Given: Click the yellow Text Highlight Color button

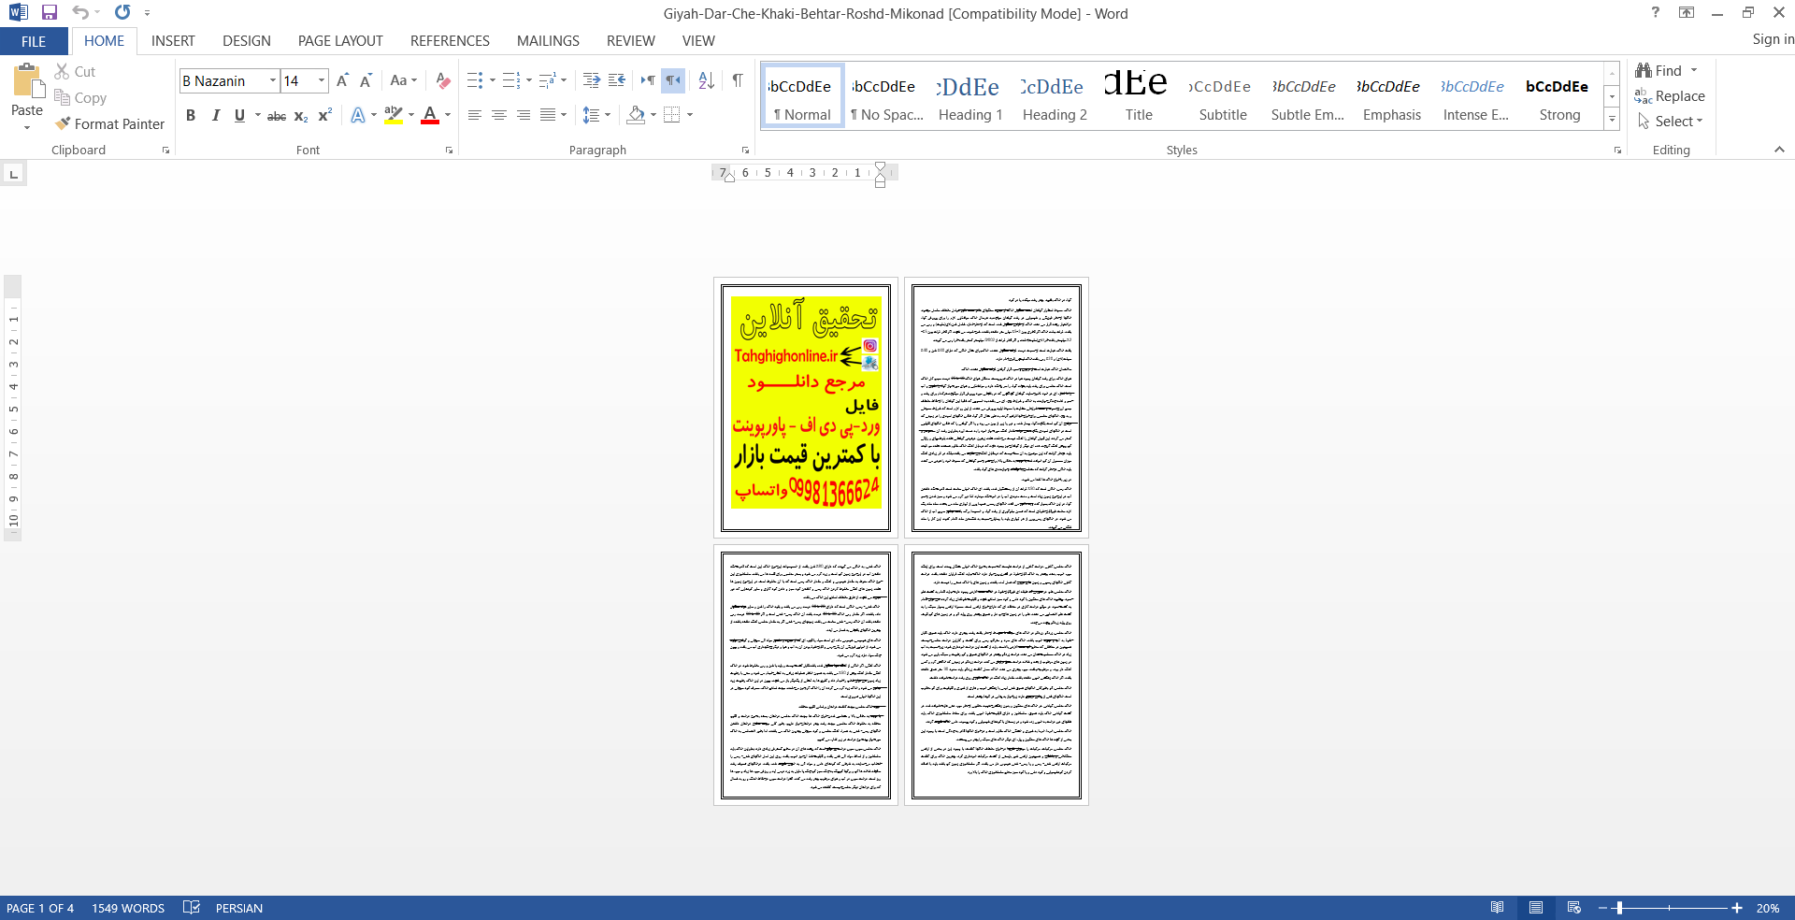Looking at the screenshot, I should pos(394,115).
